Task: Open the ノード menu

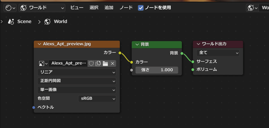Action: 126,8
